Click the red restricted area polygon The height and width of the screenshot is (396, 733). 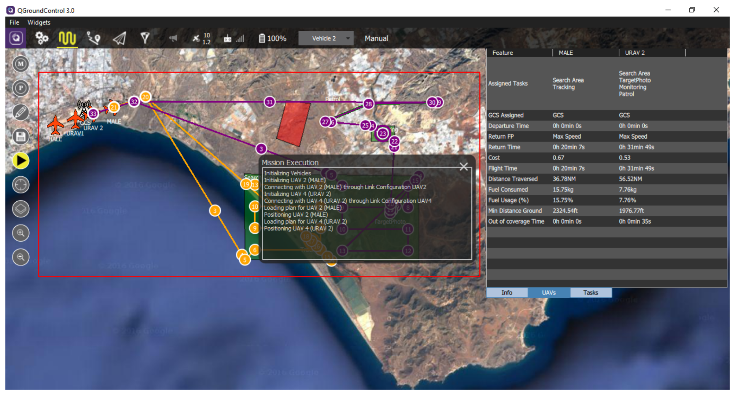pyautogui.click(x=293, y=123)
